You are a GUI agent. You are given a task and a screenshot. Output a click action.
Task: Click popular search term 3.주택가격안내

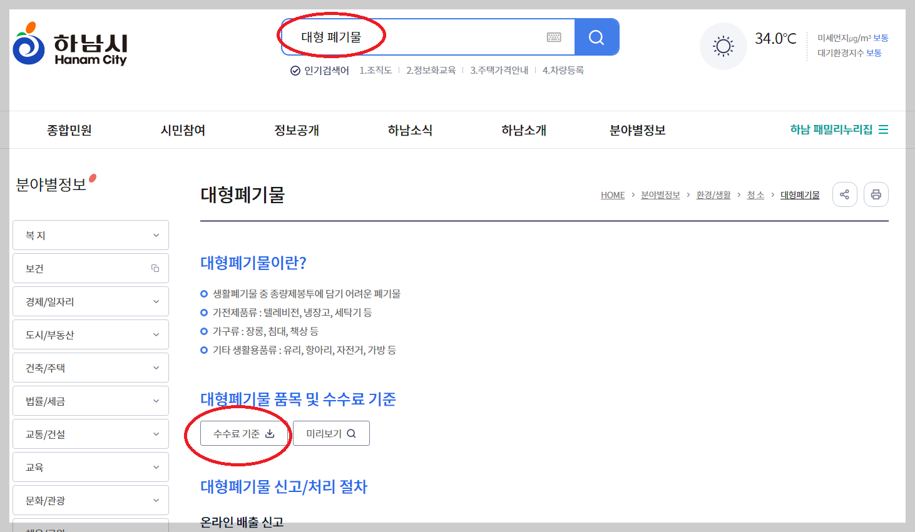tap(499, 71)
